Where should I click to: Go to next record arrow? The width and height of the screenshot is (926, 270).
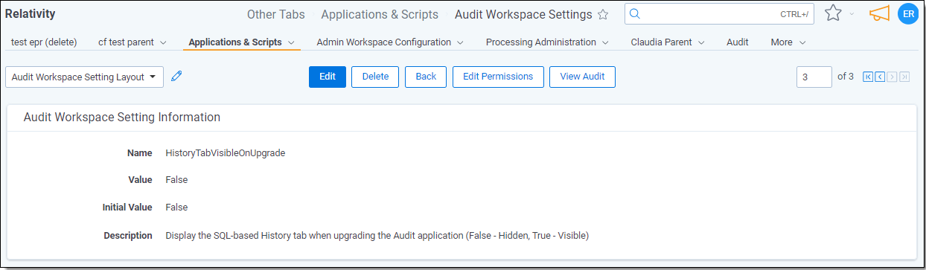coord(893,77)
